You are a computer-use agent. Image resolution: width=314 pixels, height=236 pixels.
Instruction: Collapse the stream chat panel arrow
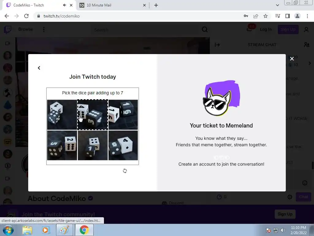217,45
